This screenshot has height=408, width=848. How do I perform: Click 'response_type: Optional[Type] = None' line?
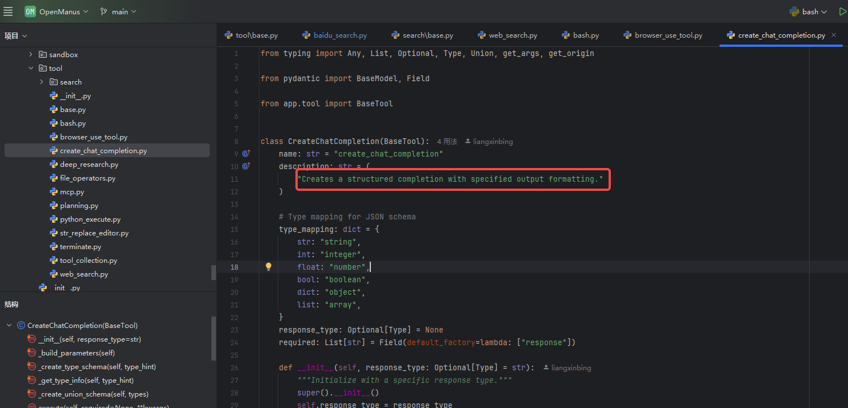click(x=361, y=330)
